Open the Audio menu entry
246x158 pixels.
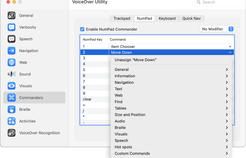click(171, 121)
